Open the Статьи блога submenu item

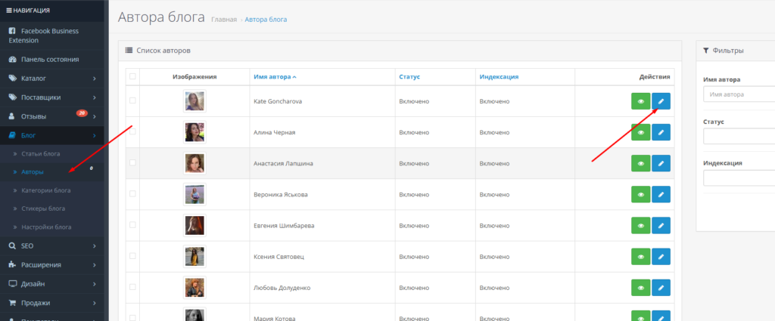point(41,153)
